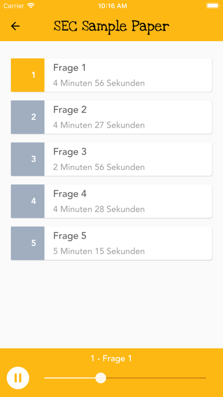Click the 2 Minuten 56 Sekunden duration

99,167
